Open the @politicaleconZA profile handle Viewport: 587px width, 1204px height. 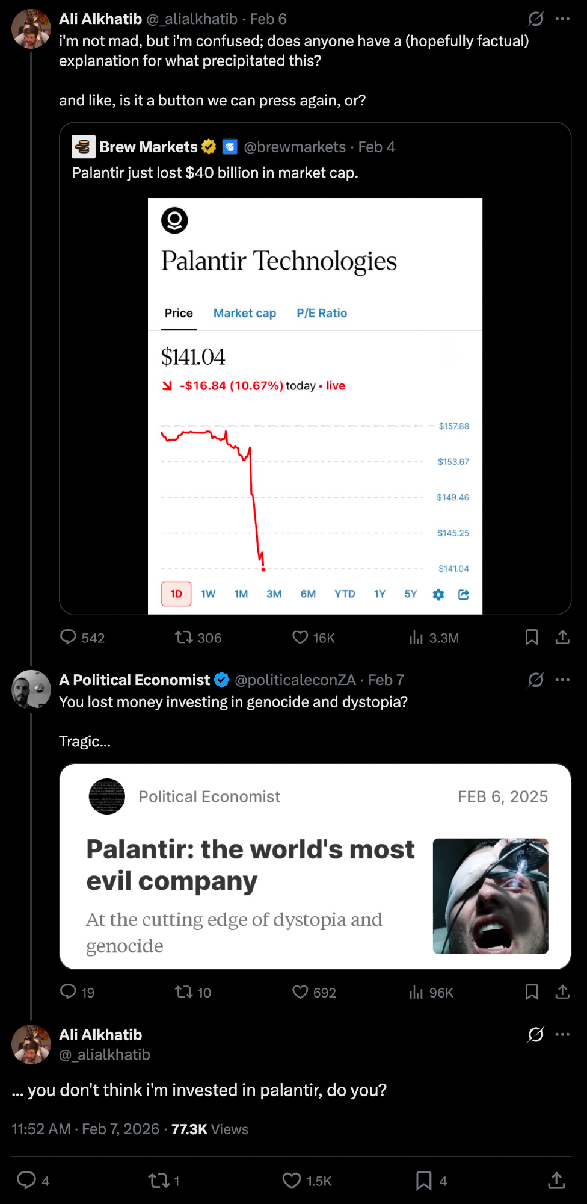point(295,680)
